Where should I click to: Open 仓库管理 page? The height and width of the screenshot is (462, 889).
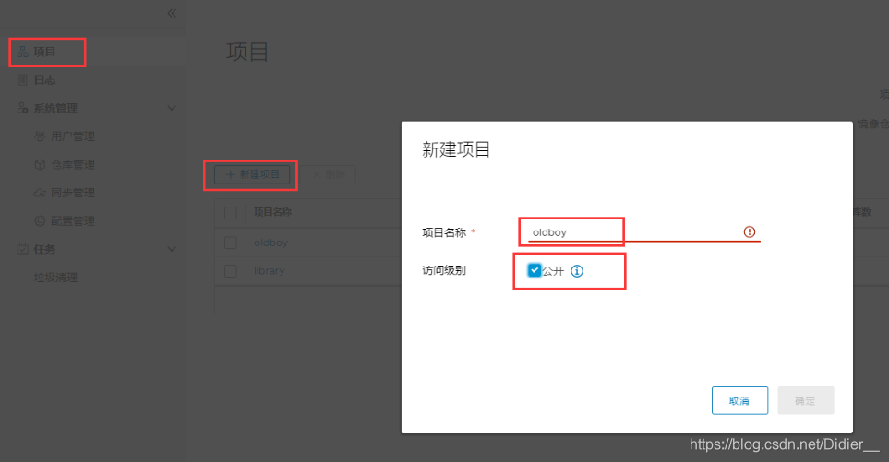coord(73,164)
